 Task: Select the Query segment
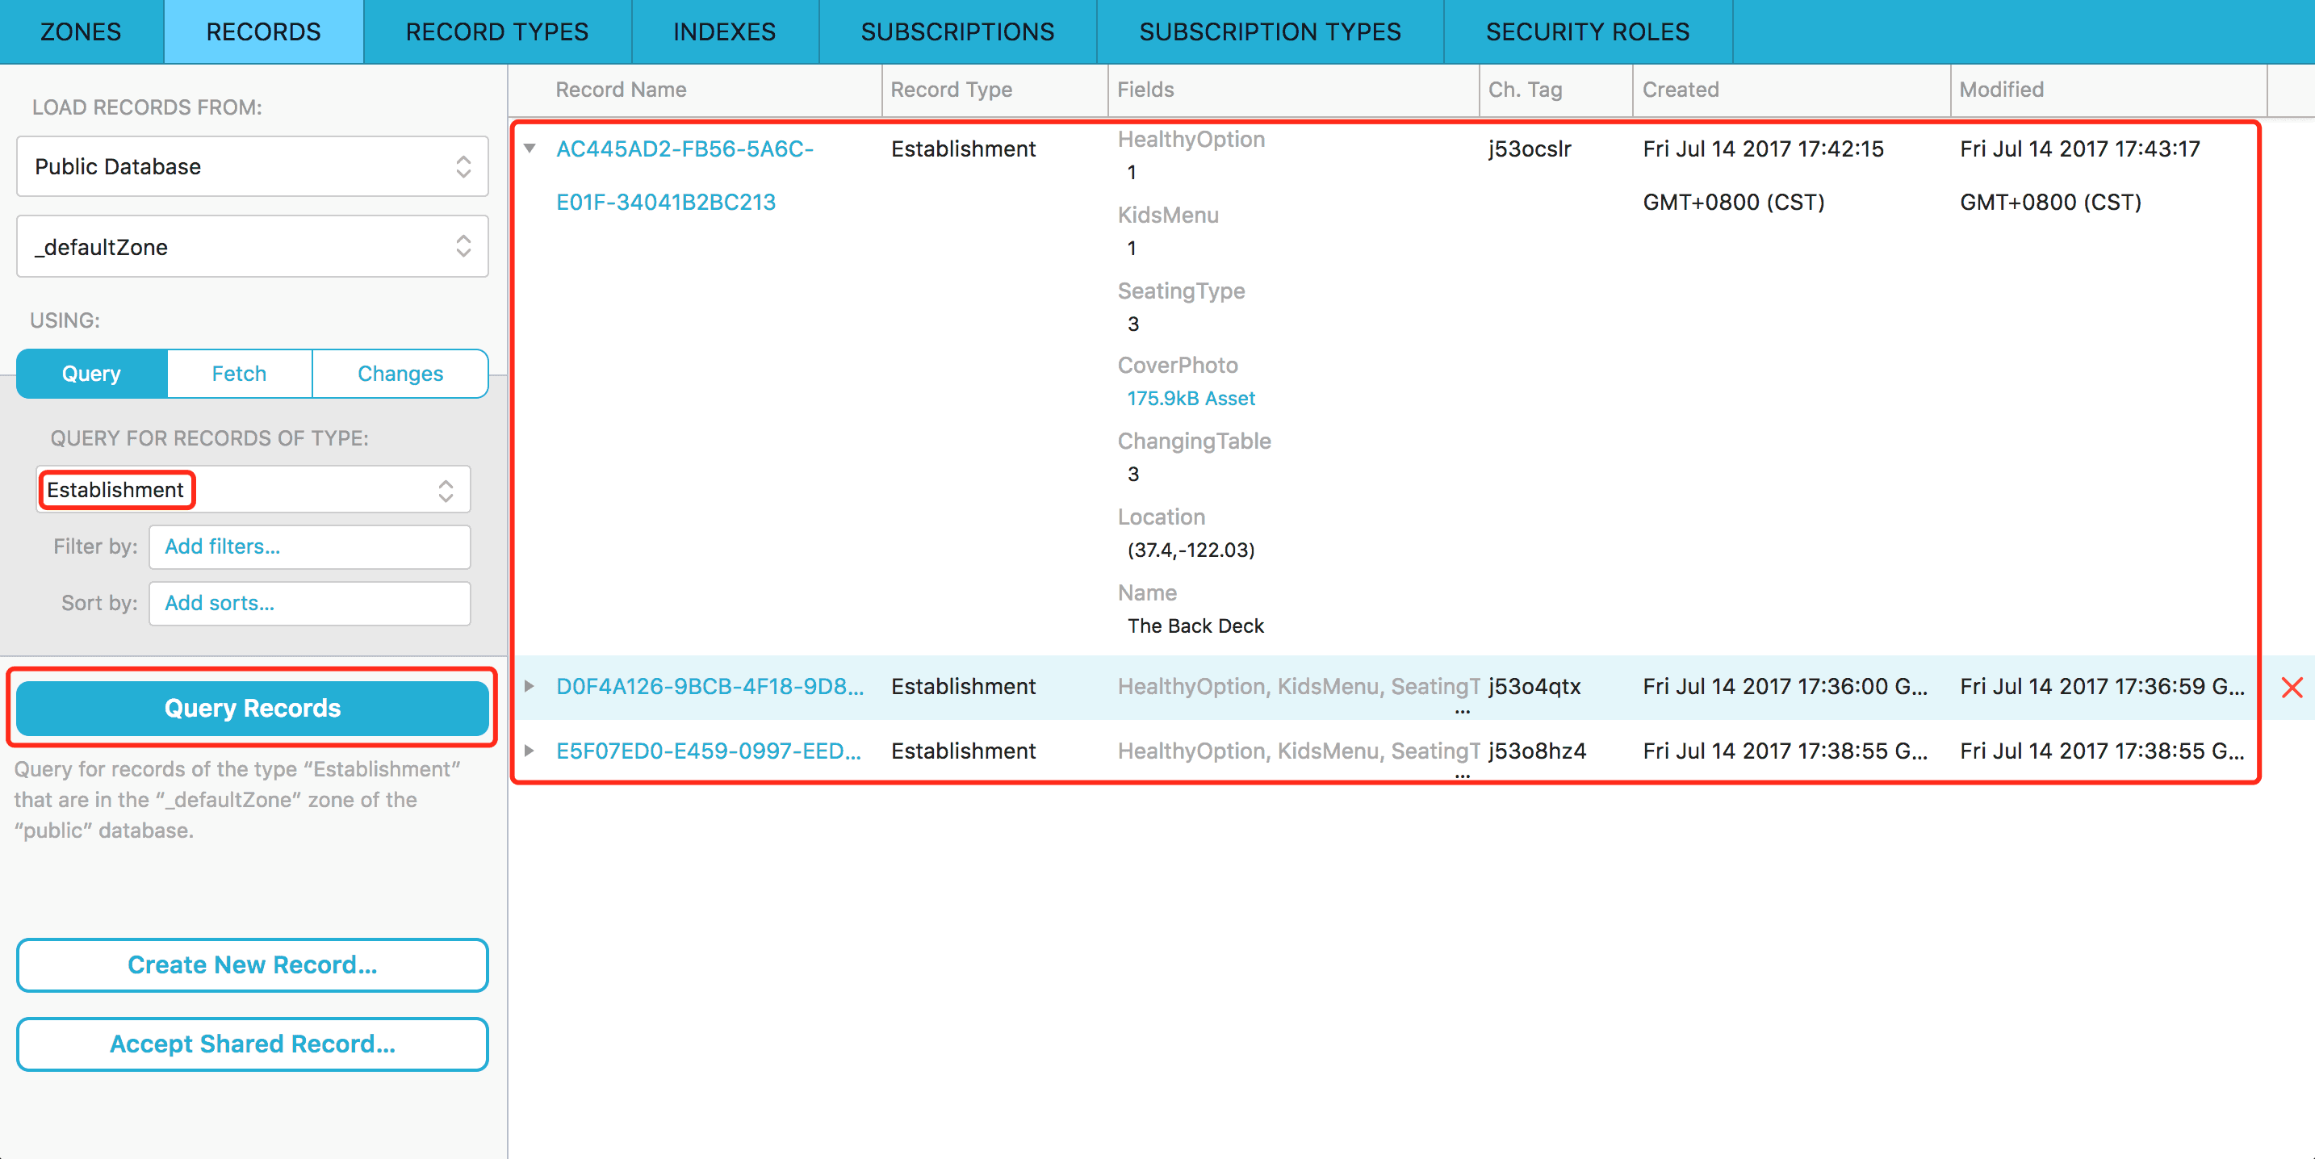92,374
